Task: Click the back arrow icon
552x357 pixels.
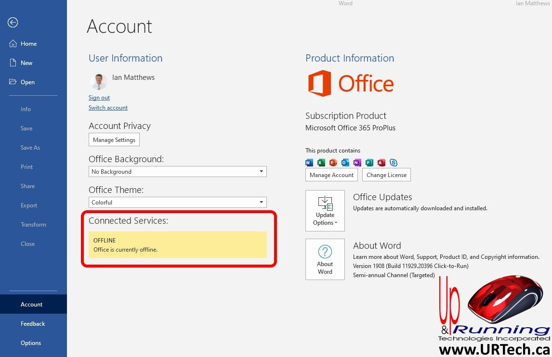Action: tap(13, 23)
